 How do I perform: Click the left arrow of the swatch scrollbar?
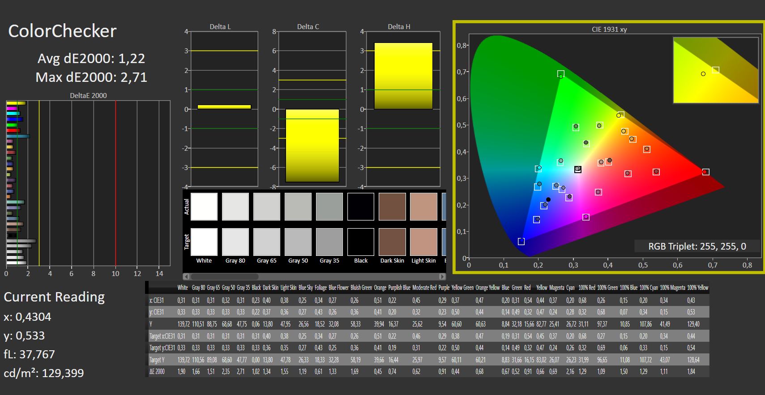click(186, 276)
